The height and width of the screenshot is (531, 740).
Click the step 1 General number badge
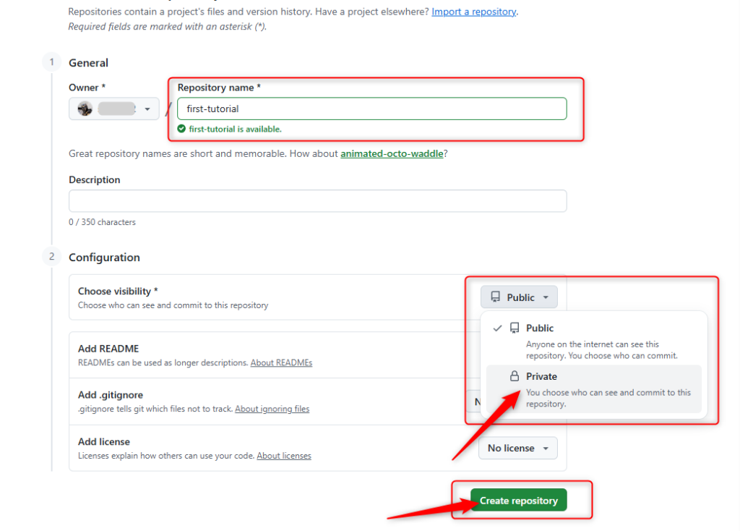click(x=51, y=62)
